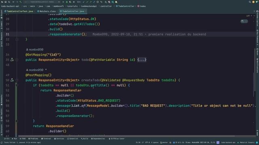This screenshot has height=145, width=259.
Task: Click the Build hammer icon
Action: pyautogui.click(x=21, y=2)
